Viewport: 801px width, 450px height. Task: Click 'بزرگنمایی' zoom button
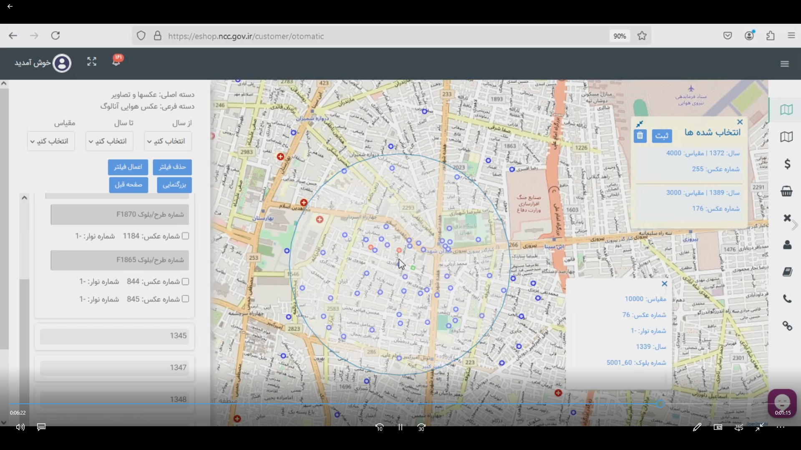point(174,185)
